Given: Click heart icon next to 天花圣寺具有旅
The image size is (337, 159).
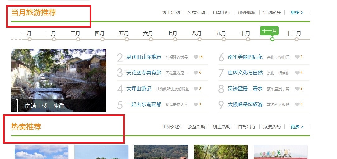Looking at the screenshot, I should [x=196, y=73].
